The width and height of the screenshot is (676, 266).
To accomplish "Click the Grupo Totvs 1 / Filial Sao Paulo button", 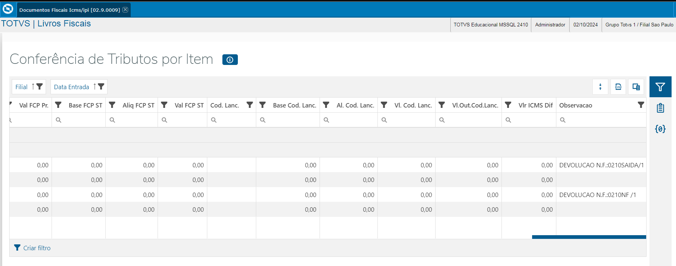I will click(x=639, y=25).
